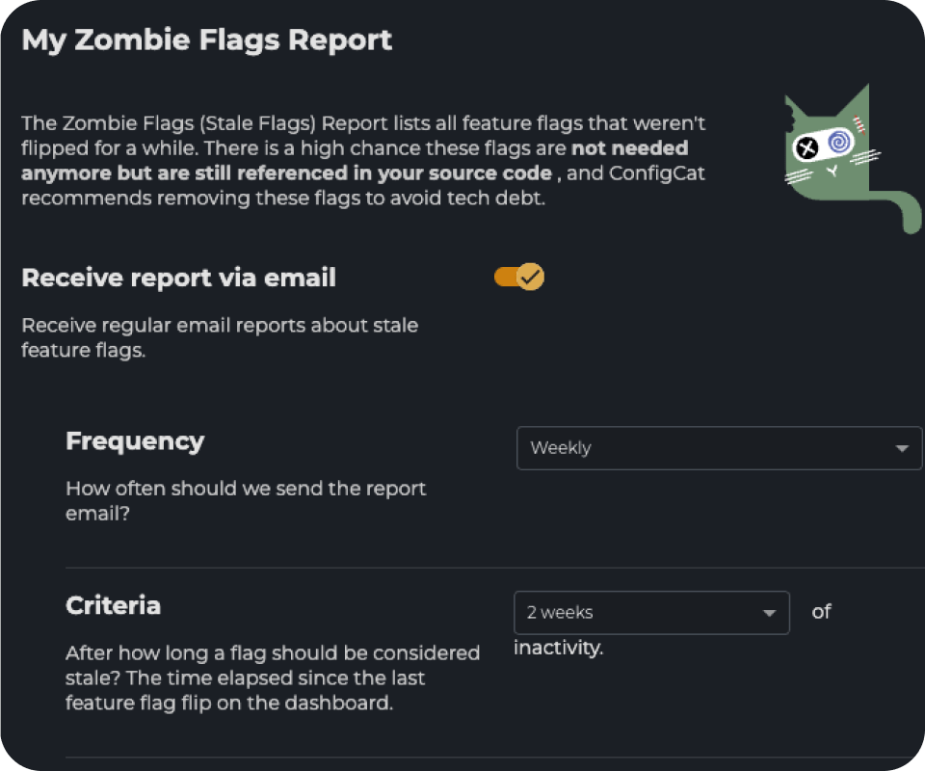
Task: Click the 'of inactivity.' text
Action: [673, 629]
